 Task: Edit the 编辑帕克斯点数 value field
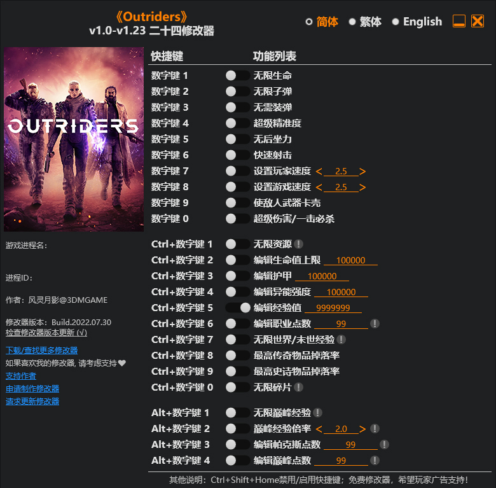coord(350,445)
